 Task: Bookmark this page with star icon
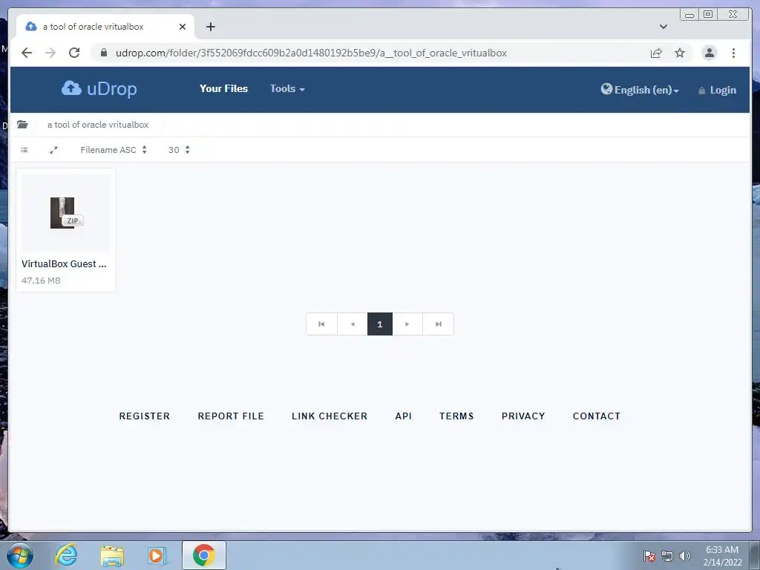[x=680, y=53]
